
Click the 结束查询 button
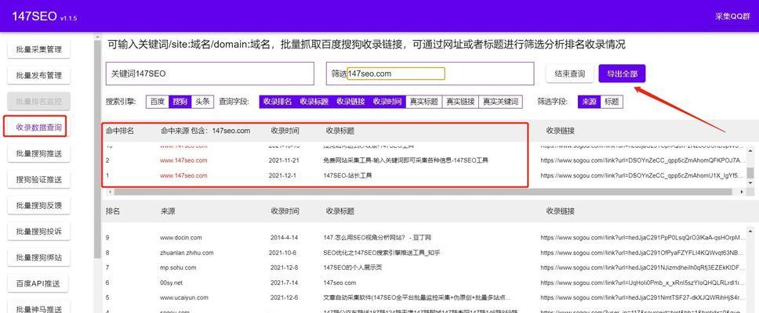(570, 74)
